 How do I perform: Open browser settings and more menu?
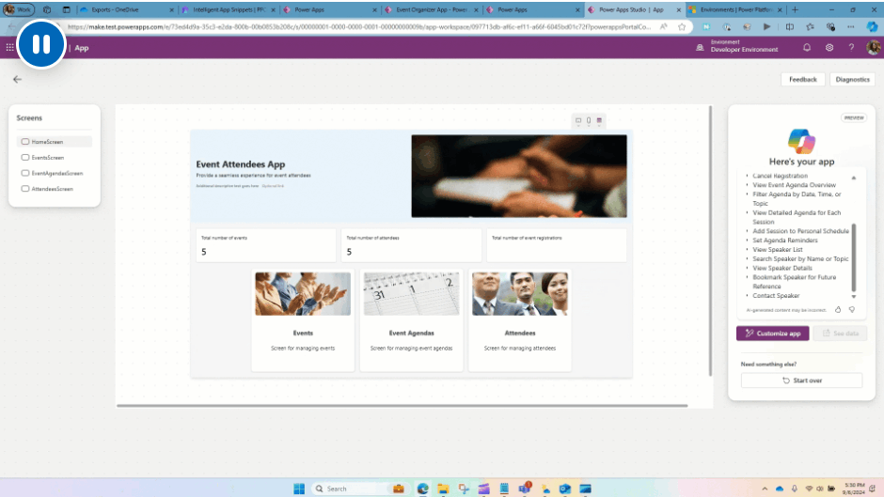(851, 26)
